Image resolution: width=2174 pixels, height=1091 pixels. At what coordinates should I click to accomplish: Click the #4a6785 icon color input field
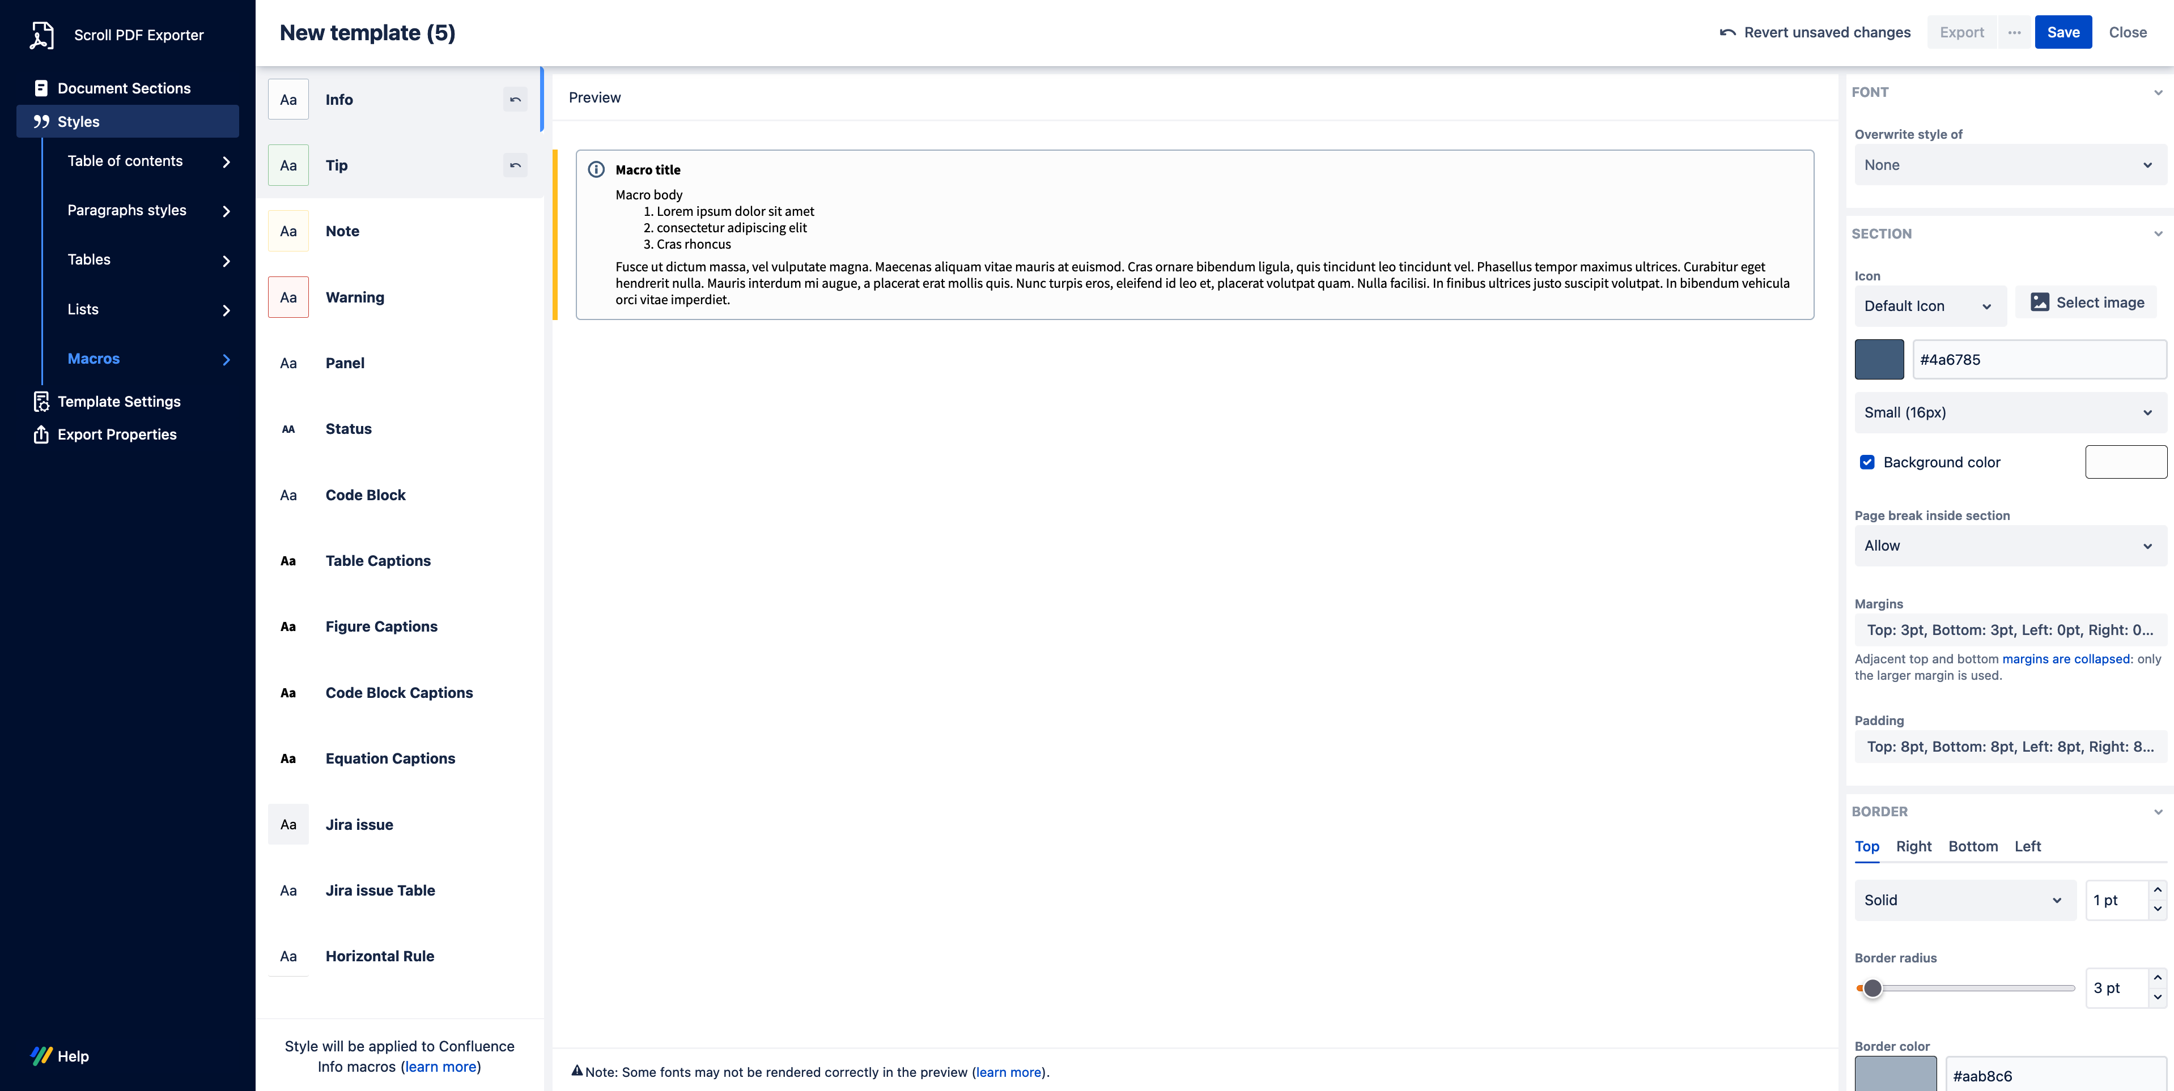(x=2039, y=359)
